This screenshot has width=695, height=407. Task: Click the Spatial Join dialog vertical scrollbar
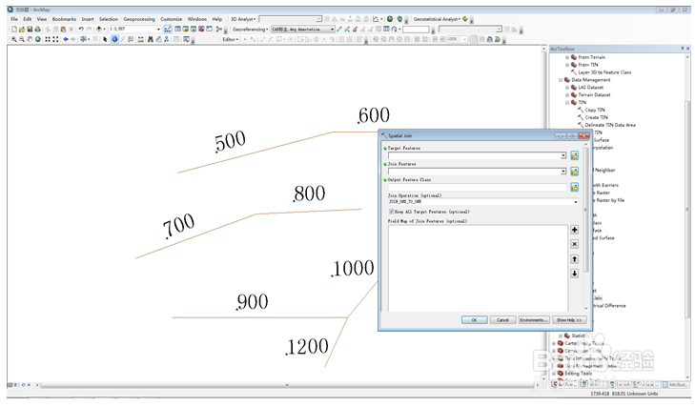tap(586, 210)
